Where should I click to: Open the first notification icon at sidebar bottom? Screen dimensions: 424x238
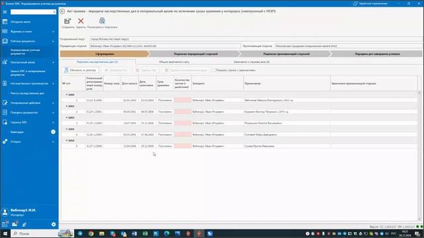pos(5,224)
